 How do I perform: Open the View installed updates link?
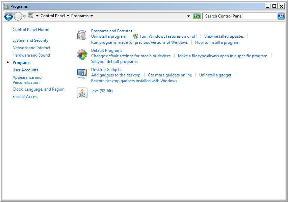[224, 36]
